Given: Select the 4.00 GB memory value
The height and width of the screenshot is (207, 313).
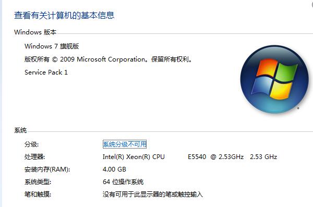Looking at the screenshot, I should click(114, 169).
